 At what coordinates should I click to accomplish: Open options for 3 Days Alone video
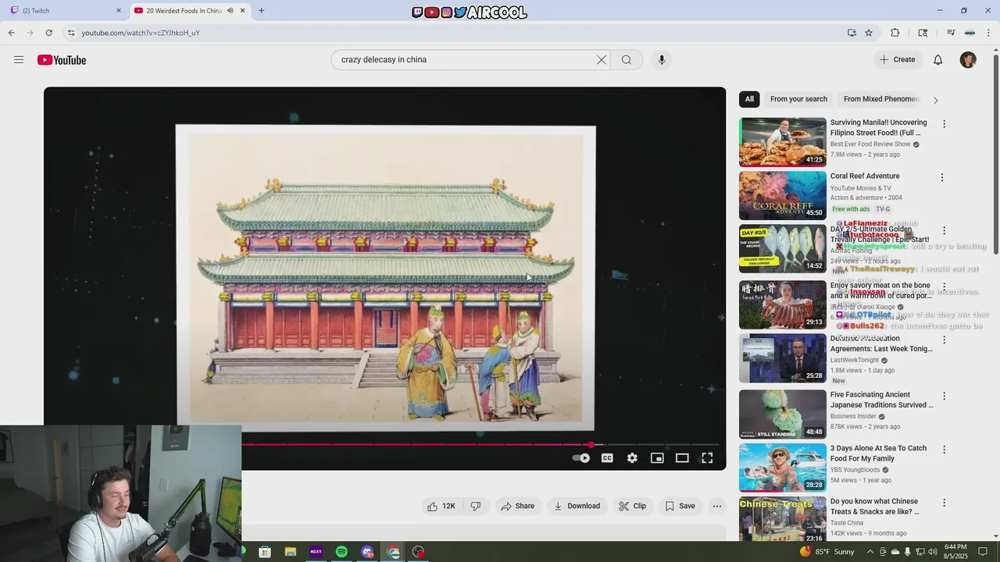[944, 450]
